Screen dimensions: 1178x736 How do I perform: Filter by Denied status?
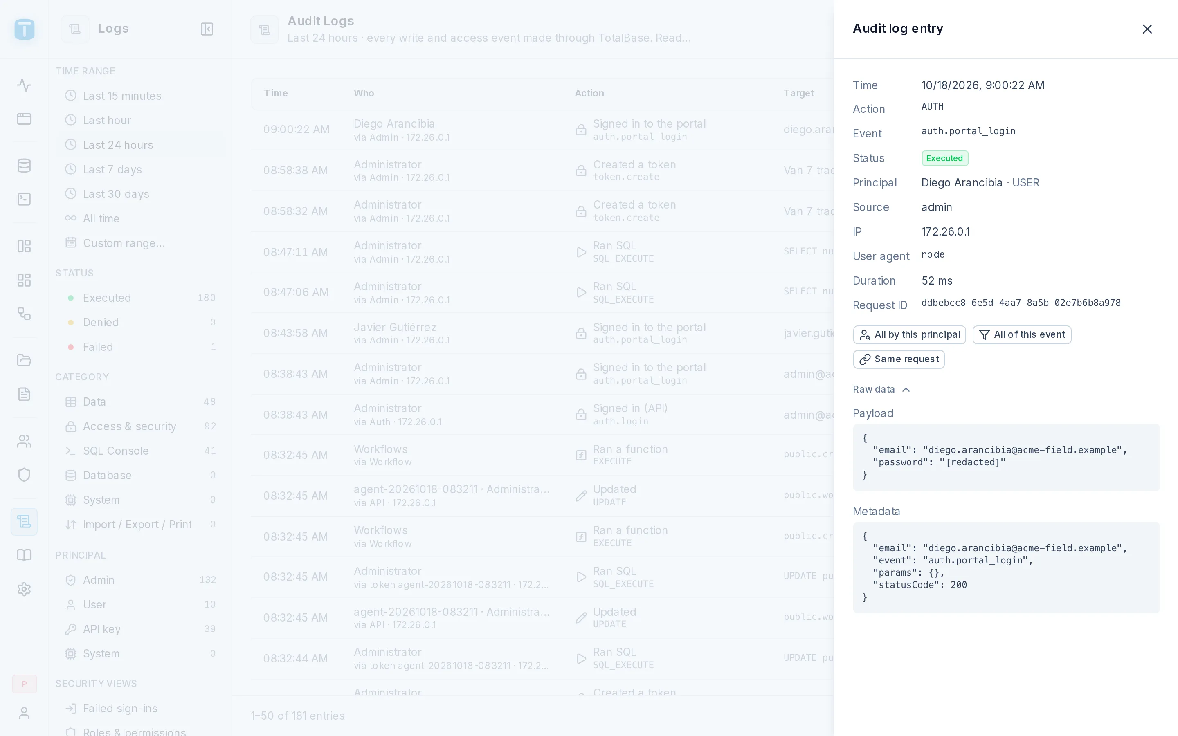pos(141,322)
